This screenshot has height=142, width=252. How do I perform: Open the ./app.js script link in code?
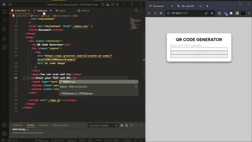tap(54, 100)
